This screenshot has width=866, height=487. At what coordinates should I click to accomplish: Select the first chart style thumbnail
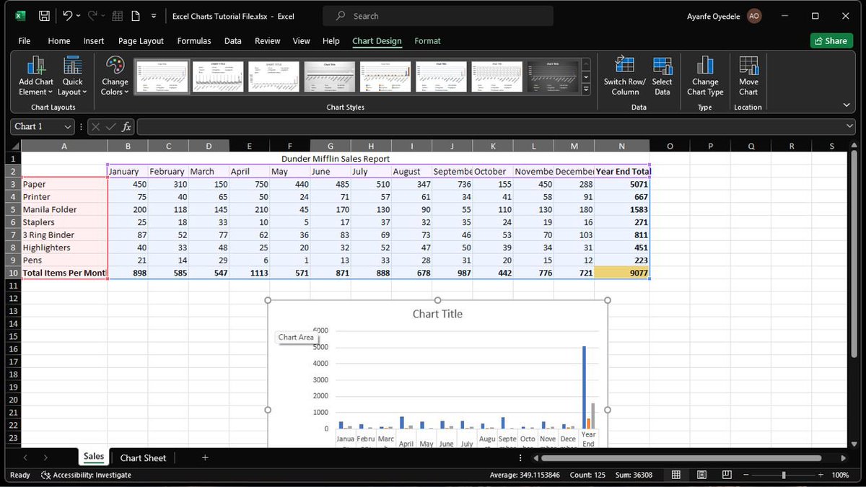[162, 76]
